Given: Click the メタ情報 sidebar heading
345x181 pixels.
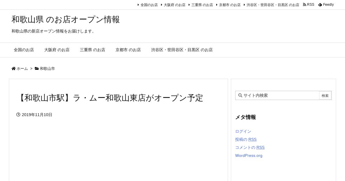Looking at the screenshot, I should 246,117.
